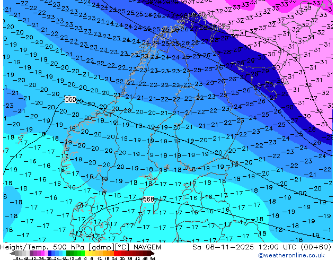Click the '54' label at legend's right end

(153, 258)
